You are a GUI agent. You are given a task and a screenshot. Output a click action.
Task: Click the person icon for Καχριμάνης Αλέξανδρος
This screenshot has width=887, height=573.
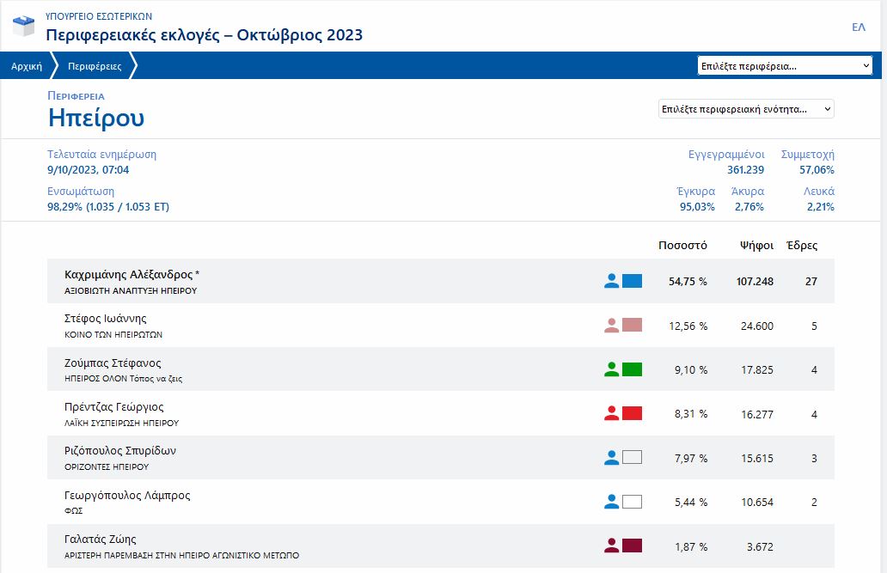[x=611, y=281]
